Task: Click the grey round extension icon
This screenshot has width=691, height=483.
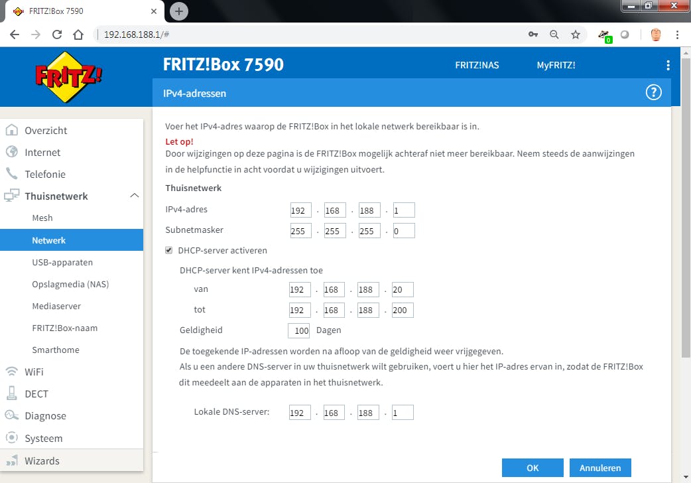Action: (x=625, y=34)
